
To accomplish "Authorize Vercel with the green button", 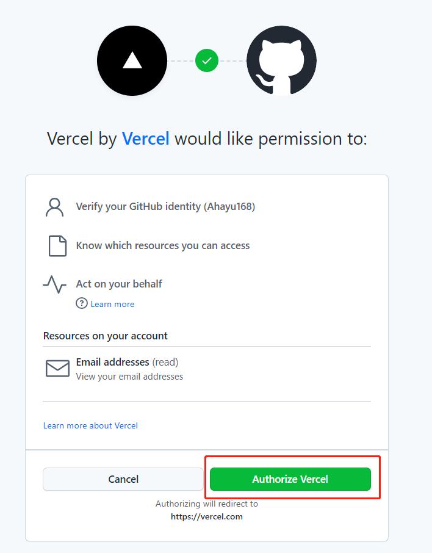I will pyautogui.click(x=290, y=479).
